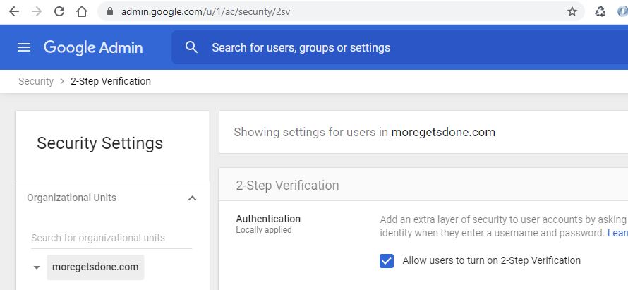Click the recycle-arrows extension icon
The image size is (628, 290).
[x=600, y=11]
